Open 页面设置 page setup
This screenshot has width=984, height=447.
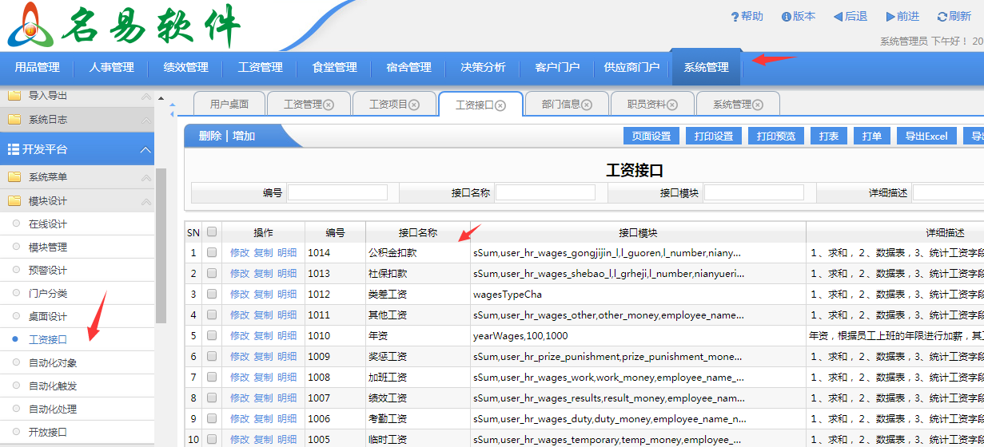pos(651,136)
